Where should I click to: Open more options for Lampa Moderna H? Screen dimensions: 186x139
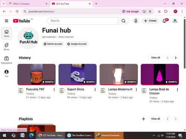pyautogui.click(x=136, y=90)
